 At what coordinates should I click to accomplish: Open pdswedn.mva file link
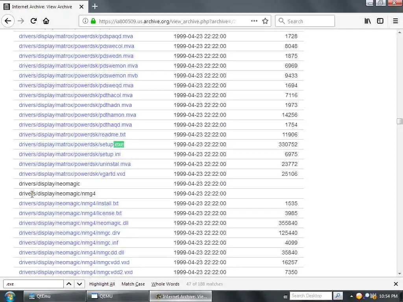pos(76,56)
